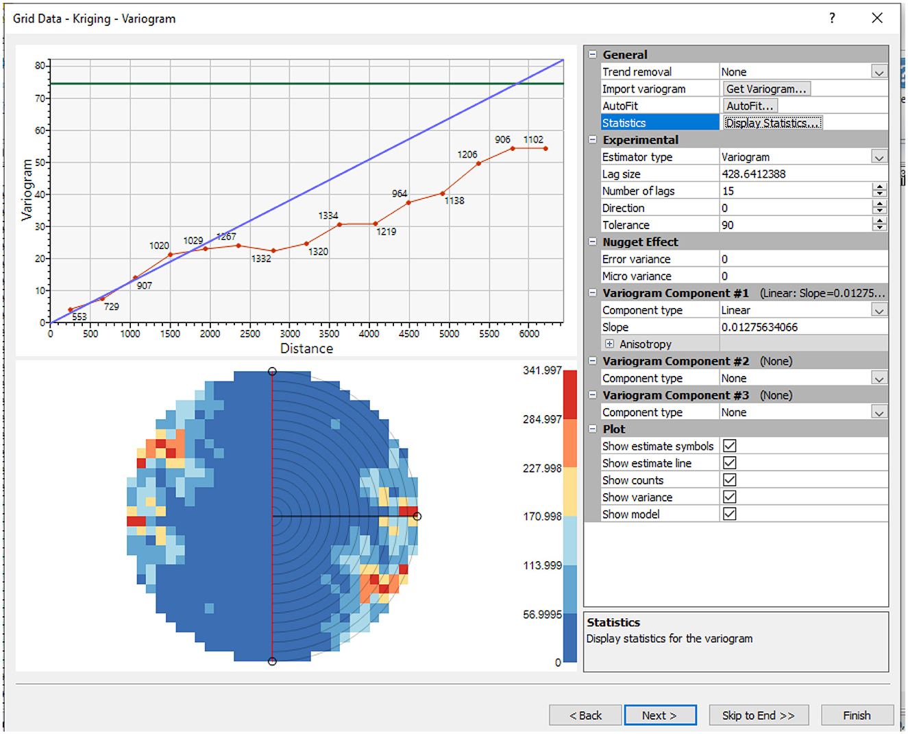Open Component #1 type dropdown
908x734 pixels.
pyautogui.click(x=879, y=310)
